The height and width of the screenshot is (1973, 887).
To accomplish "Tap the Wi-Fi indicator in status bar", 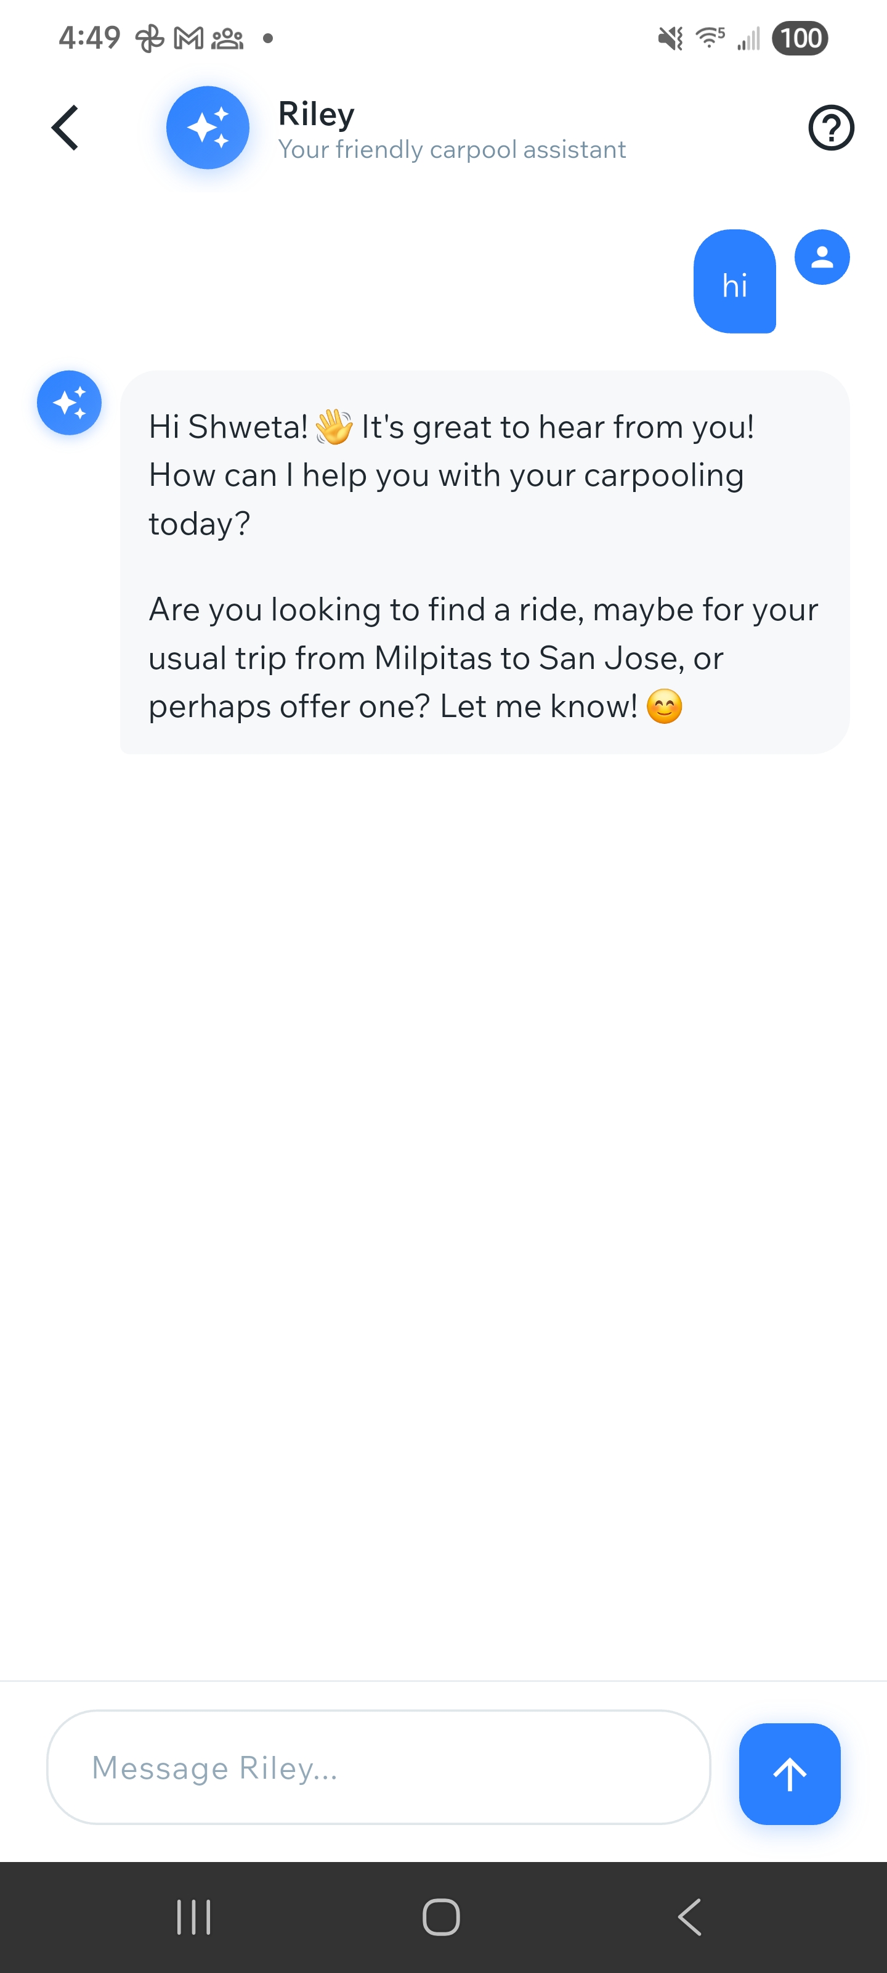I will [710, 38].
